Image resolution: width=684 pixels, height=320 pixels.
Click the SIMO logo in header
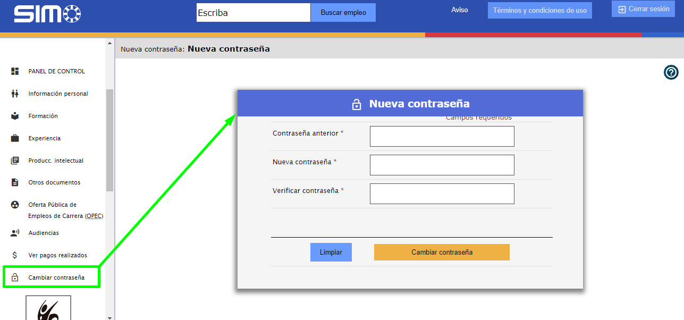(x=47, y=14)
